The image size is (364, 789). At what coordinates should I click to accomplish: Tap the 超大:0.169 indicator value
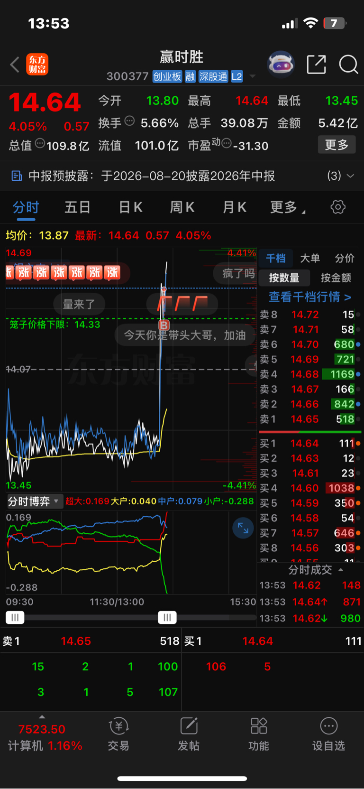coord(87,501)
